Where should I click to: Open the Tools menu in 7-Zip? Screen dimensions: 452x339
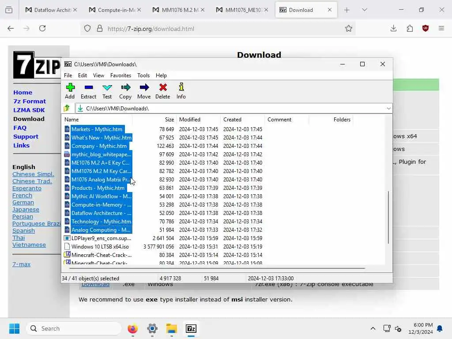point(143,75)
